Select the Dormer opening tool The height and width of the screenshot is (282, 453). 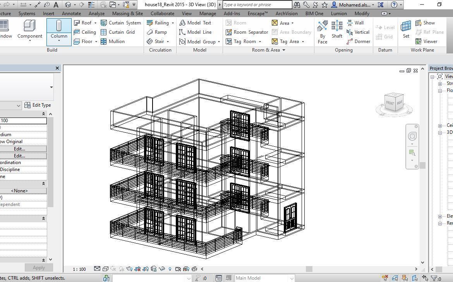click(x=358, y=42)
